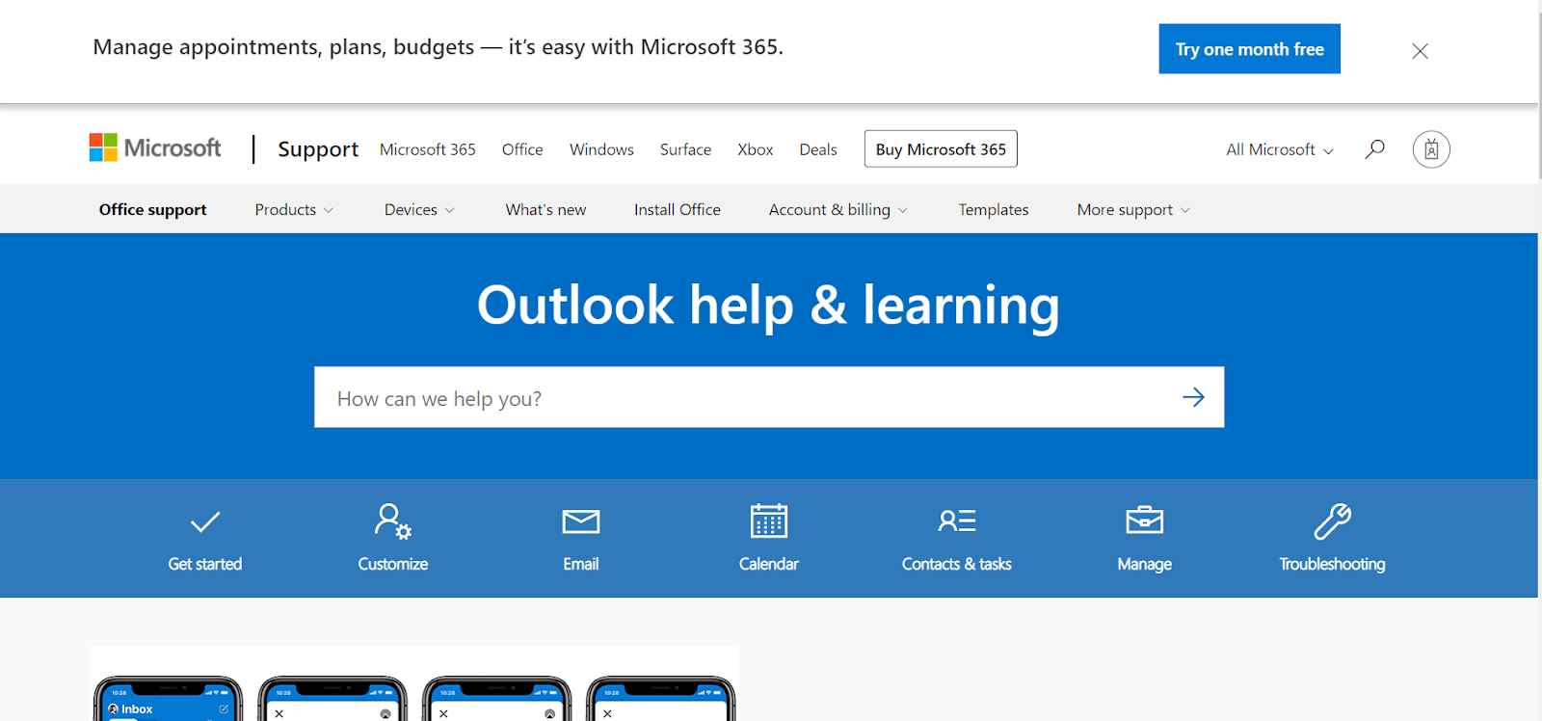The width and height of the screenshot is (1542, 721).
Task: Expand the Products menu
Action: pos(294,209)
